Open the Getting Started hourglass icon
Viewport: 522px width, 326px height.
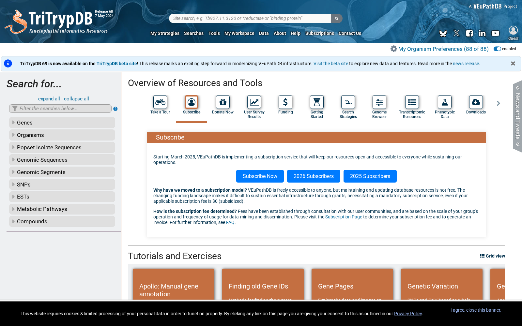[x=317, y=102]
